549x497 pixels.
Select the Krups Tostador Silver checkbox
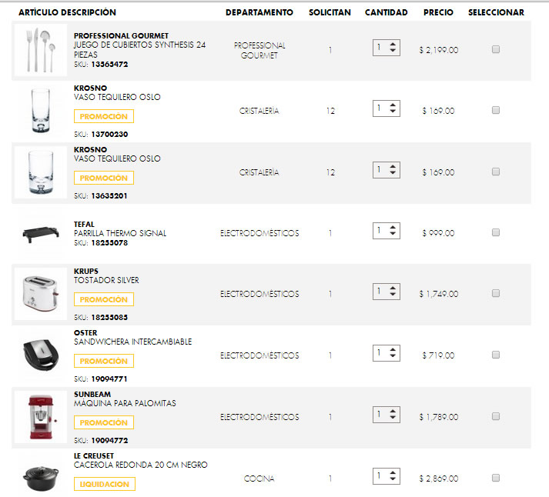pyautogui.click(x=496, y=293)
